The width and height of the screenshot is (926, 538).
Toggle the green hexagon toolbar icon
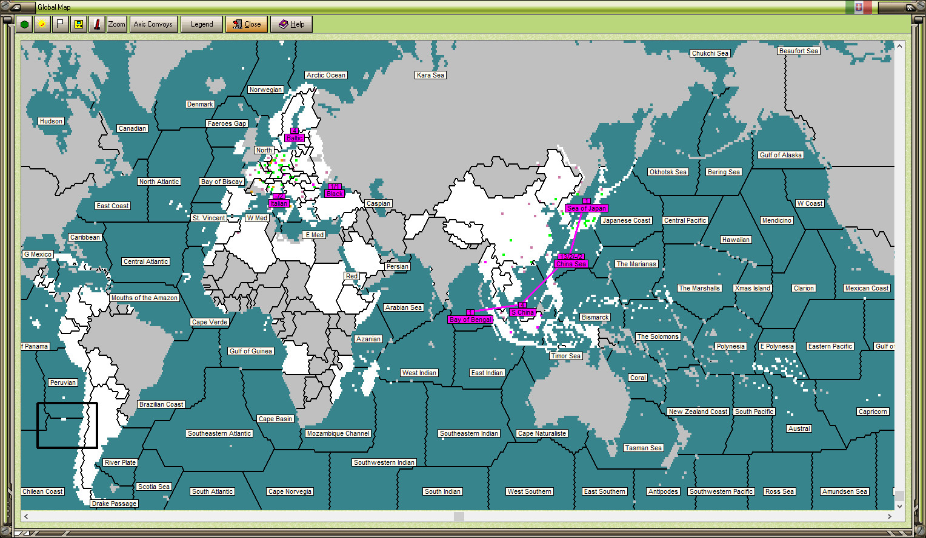tap(24, 24)
